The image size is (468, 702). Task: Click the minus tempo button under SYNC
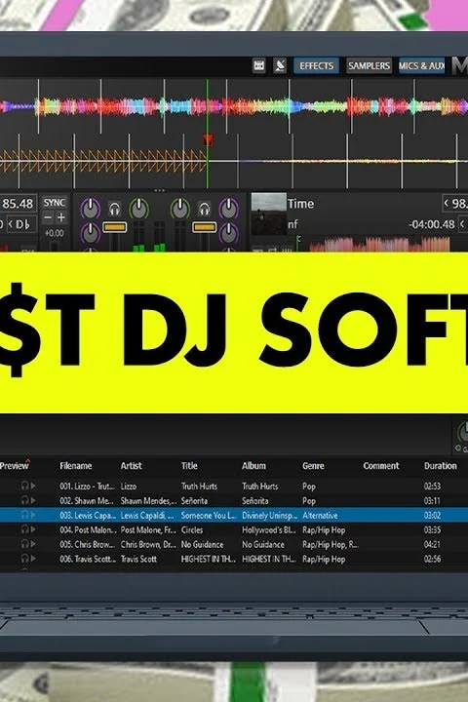48,218
